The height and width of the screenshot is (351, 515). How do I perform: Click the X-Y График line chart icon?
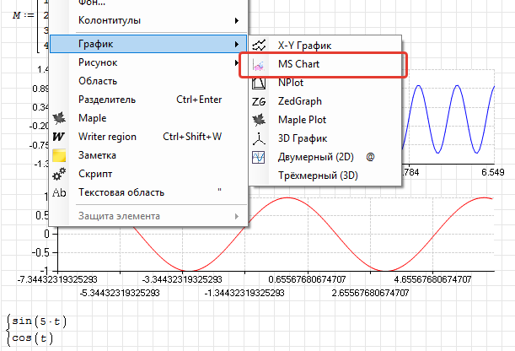tap(260, 45)
